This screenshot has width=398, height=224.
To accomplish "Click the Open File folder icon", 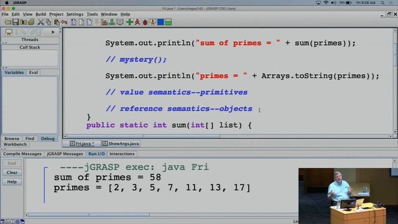I will (7, 22).
